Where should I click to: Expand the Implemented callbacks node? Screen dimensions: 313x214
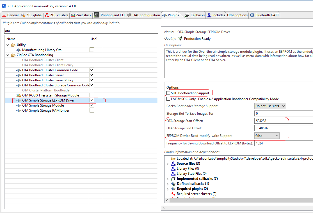(168, 179)
